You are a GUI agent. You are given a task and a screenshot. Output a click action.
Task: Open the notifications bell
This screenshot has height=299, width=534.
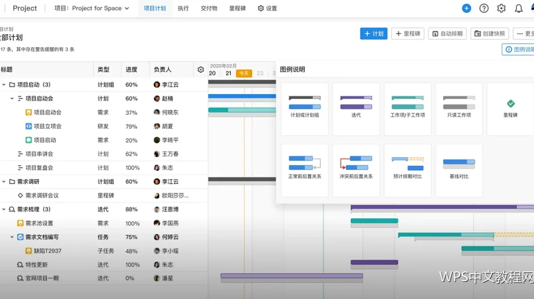click(519, 8)
